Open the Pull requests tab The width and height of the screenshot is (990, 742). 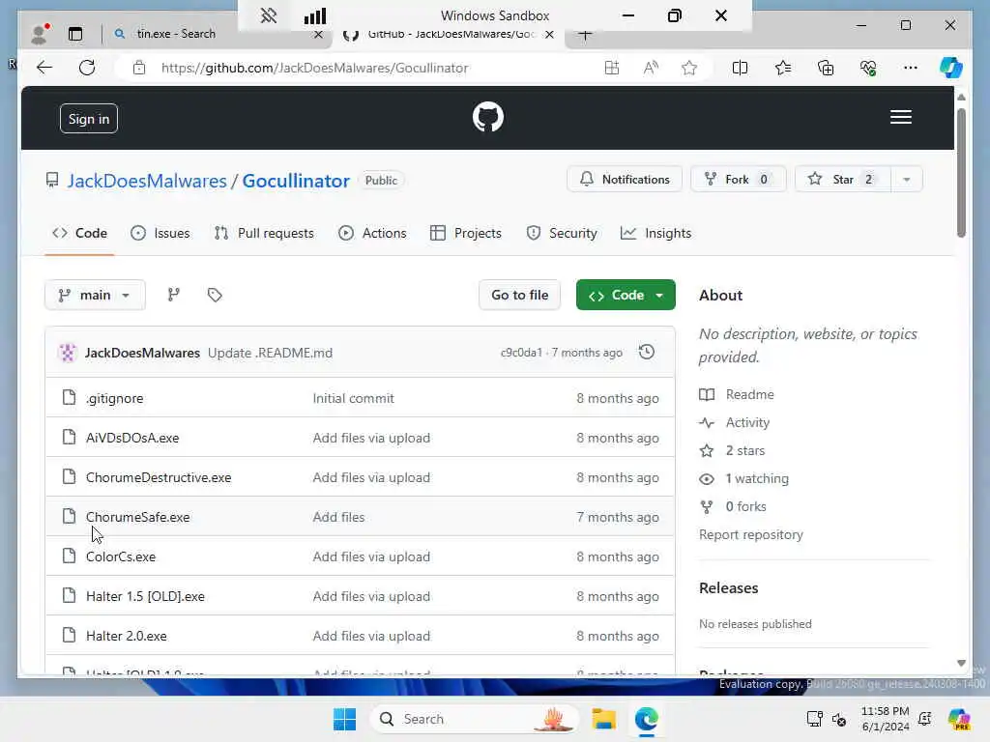264,234
